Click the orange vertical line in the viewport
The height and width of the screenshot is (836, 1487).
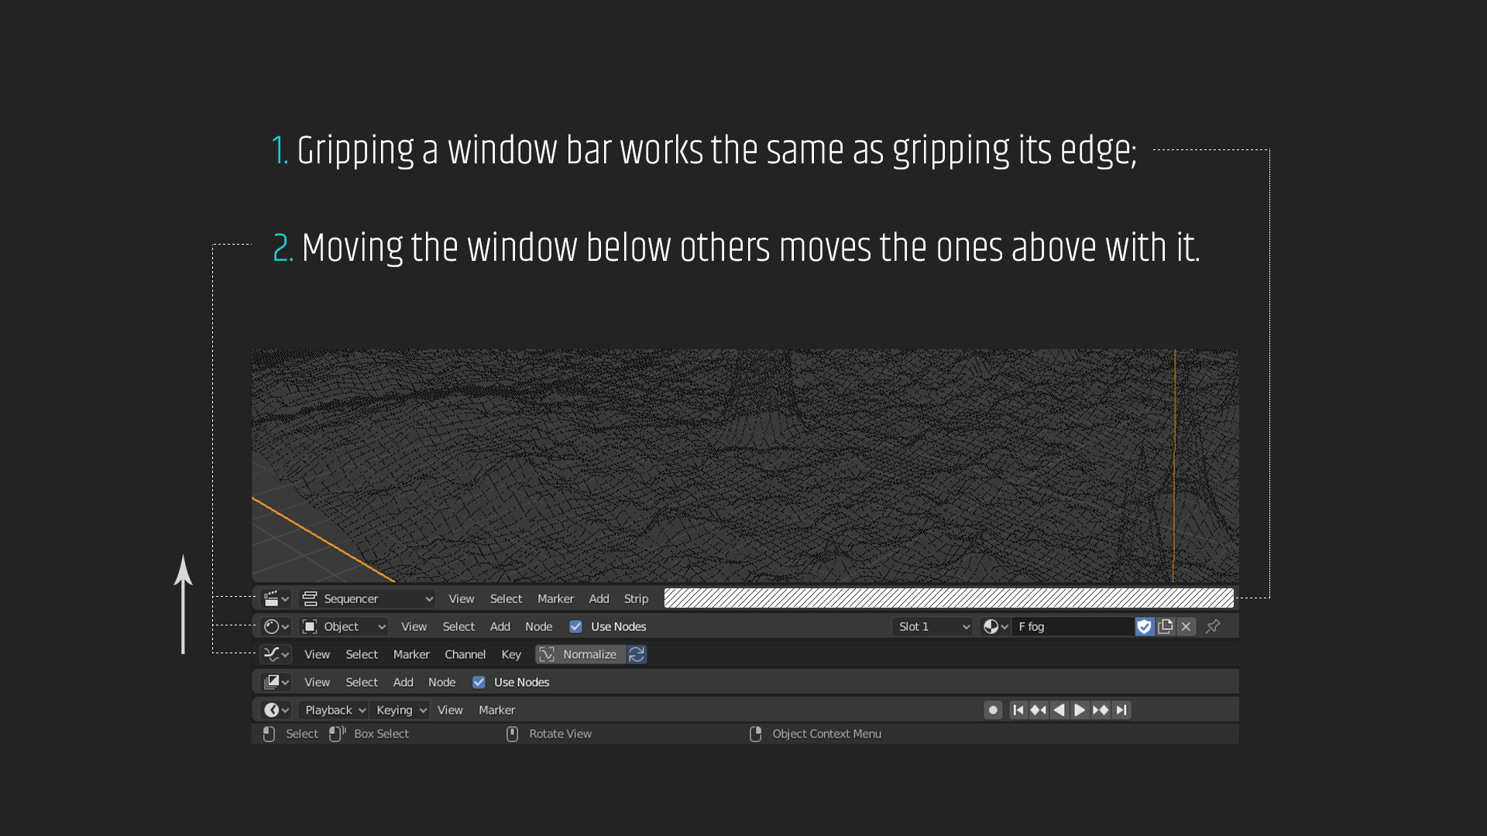[x=1174, y=465]
